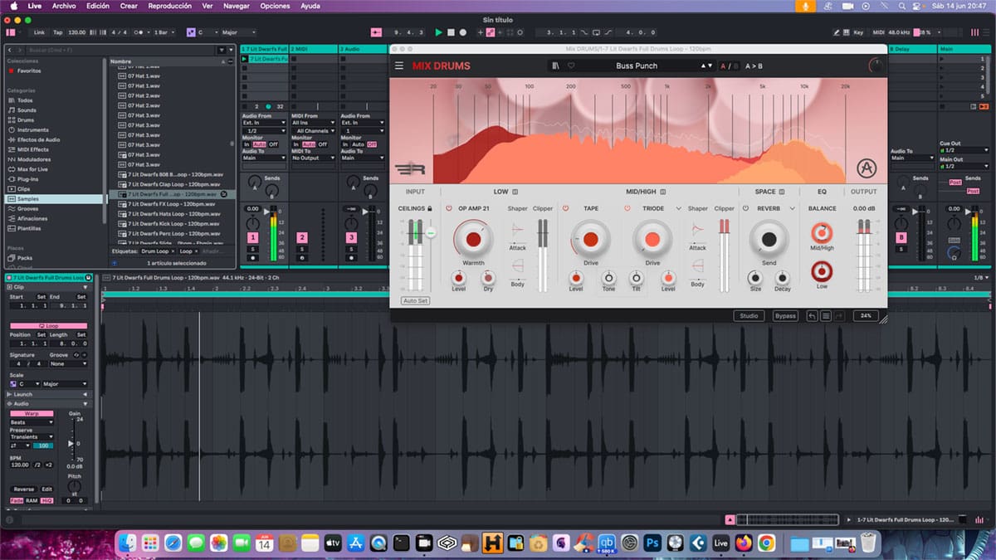This screenshot has width=996, height=560.
Task: Click the Studio button in Mix Drums
Action: (x=749, y=315)
